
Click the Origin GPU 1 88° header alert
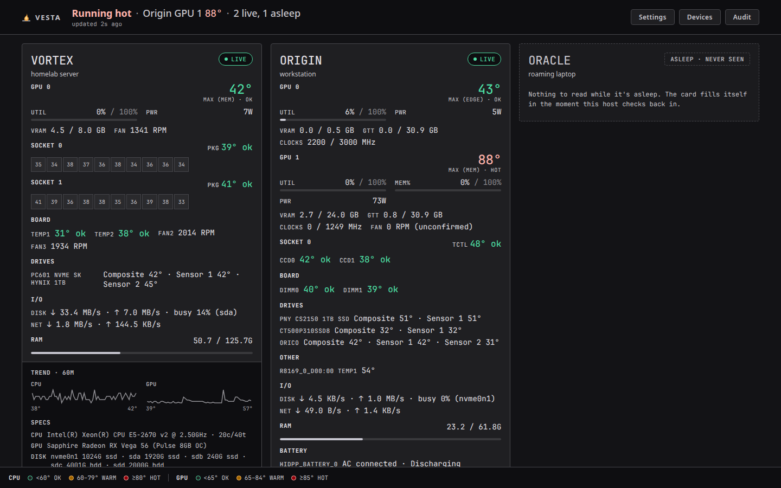click(x=182, y=14)
